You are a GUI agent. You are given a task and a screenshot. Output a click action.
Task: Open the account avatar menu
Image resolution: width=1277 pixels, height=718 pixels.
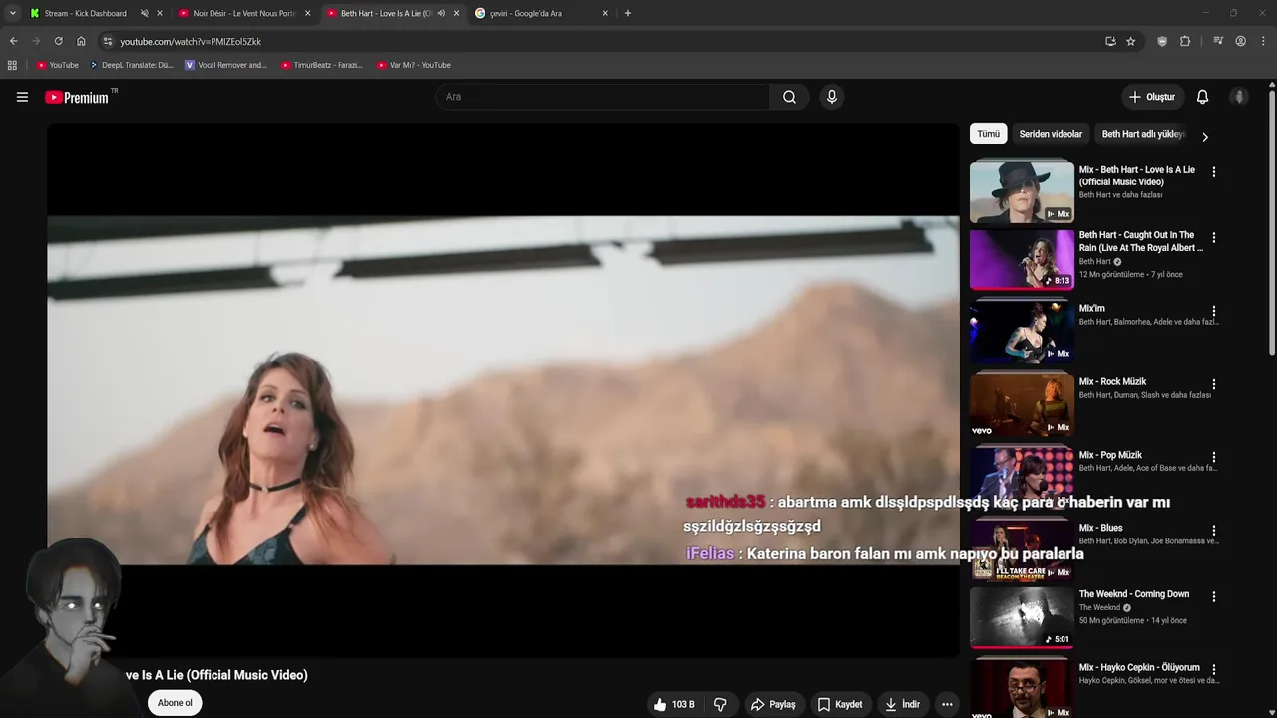point(1239,97)
